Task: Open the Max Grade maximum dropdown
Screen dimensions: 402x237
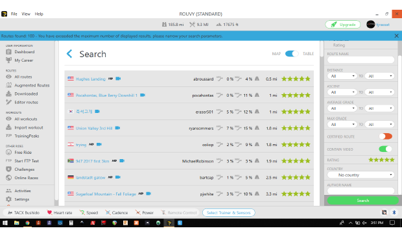Action: point(379,125)
